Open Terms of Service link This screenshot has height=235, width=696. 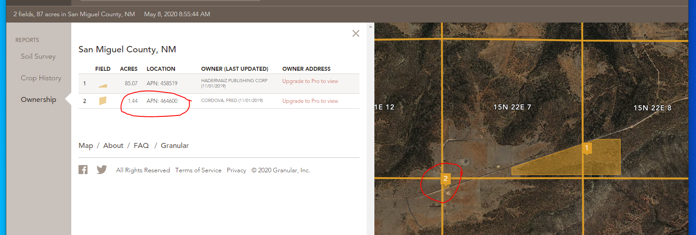tap(198, 170)
